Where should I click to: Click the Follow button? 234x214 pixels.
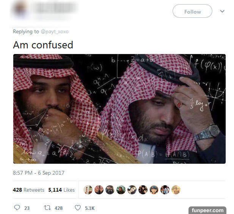pos(192,11)
